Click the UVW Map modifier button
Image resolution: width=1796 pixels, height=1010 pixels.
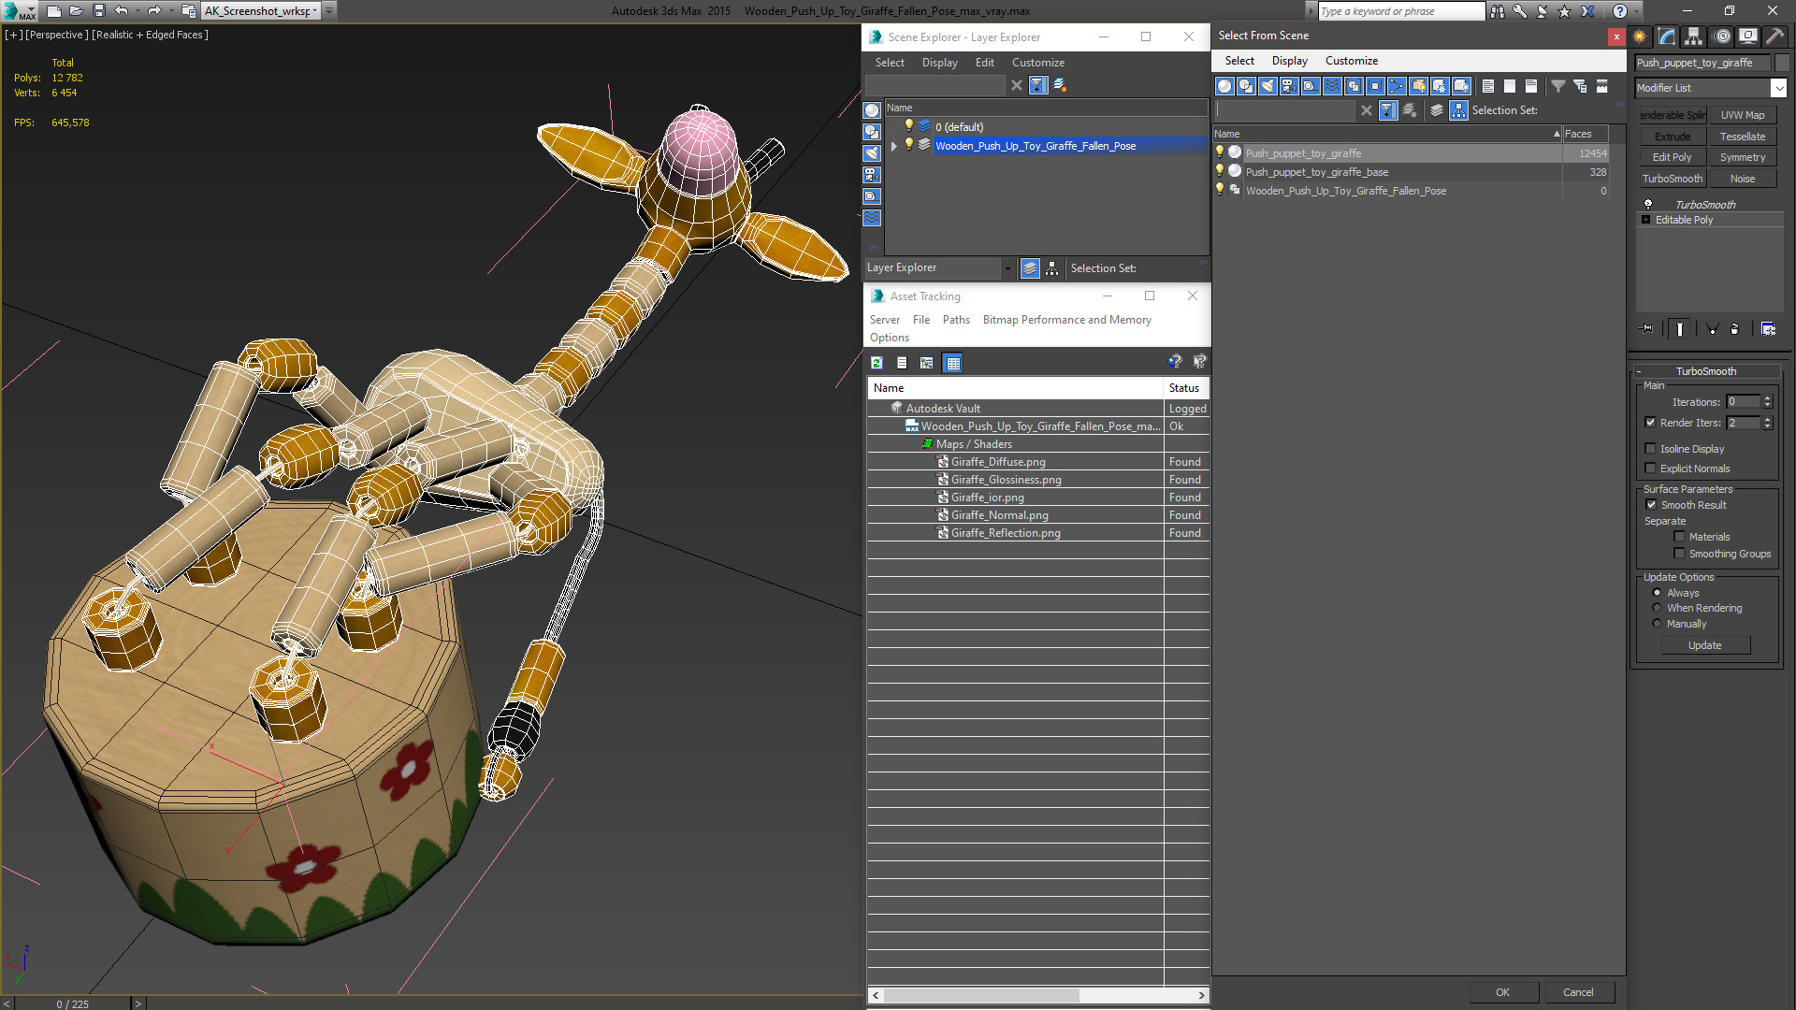(1743, 115)
